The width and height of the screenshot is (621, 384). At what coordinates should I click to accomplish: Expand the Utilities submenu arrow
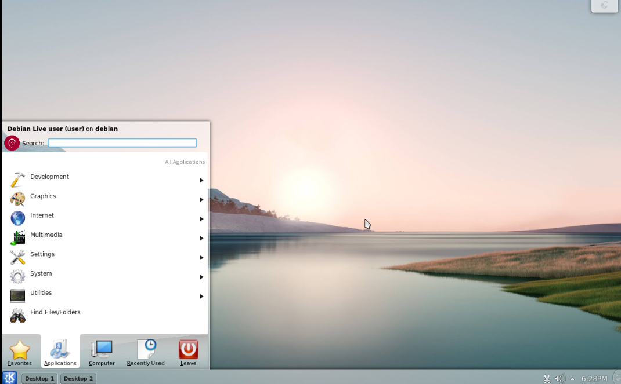201,297
